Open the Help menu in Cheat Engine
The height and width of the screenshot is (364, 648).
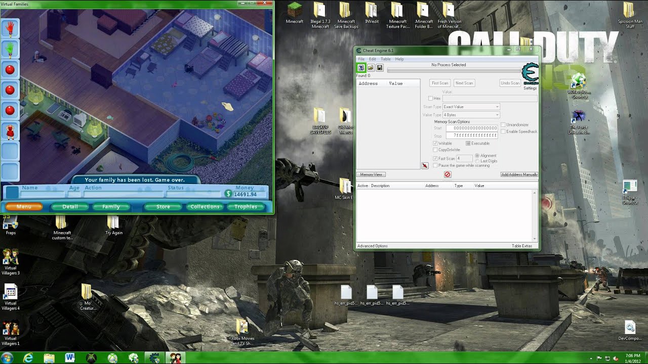click(399, 59)
